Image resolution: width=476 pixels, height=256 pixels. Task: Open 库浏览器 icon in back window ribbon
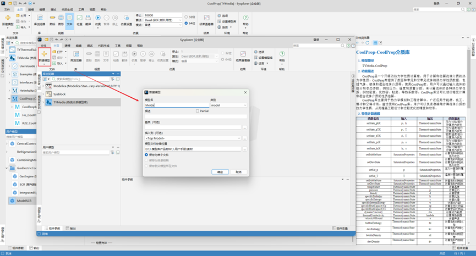coord(40,18)
